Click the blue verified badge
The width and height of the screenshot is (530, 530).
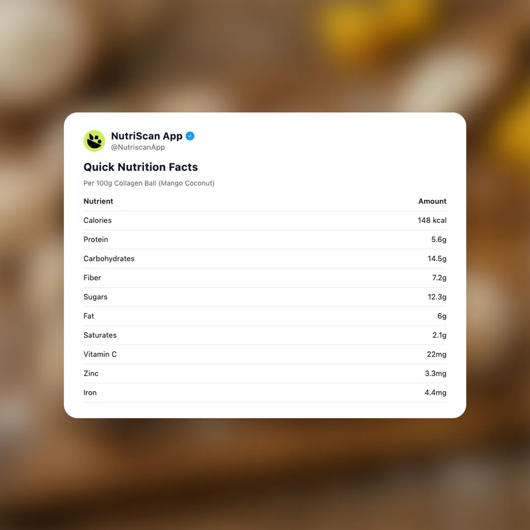point(190,136)
